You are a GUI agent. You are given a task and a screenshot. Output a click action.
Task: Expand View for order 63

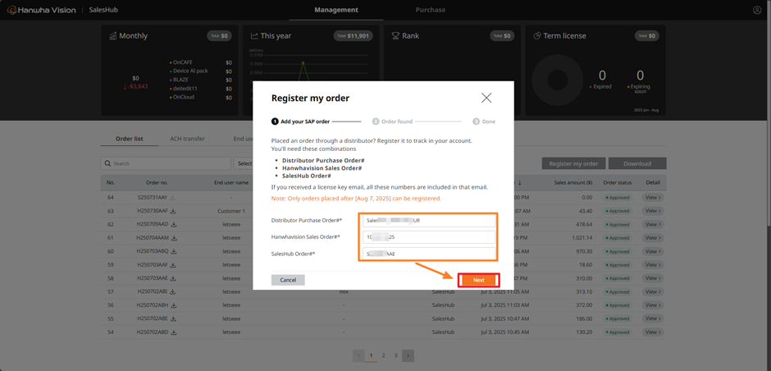click(653, 211)
